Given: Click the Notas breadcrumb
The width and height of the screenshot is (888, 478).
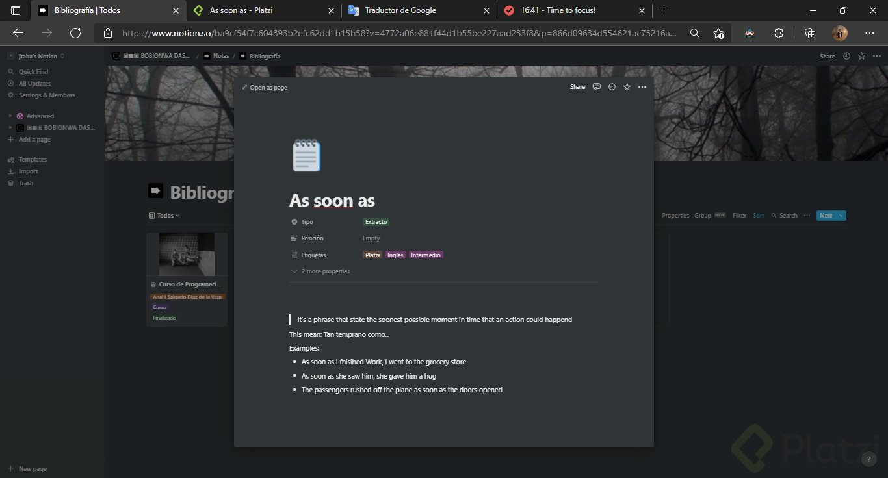Looking at the screenshot, I should 216,57.
